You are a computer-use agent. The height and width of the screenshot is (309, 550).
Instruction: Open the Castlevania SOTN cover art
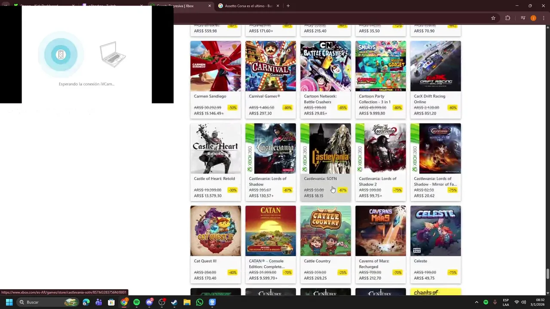point(326,148)
